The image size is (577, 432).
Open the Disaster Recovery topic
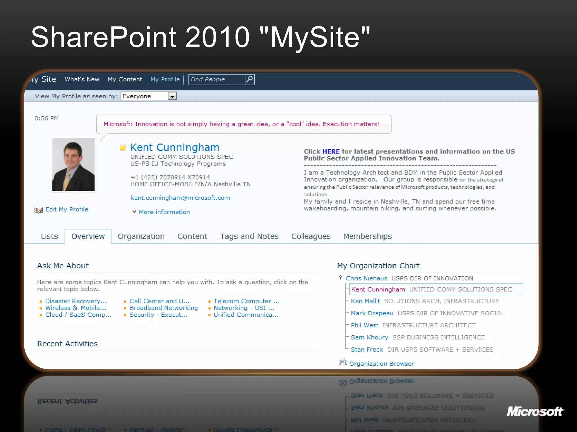coord(76,301)
